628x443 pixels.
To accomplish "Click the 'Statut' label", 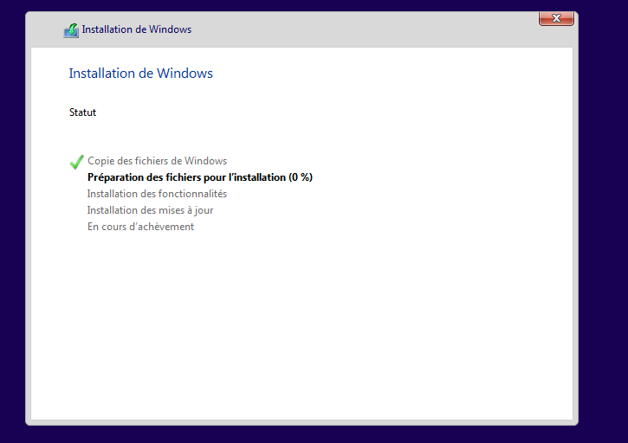I will pos(82,112).
